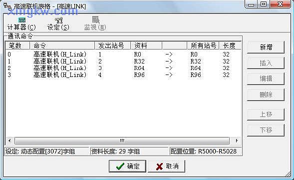Viewport: 294px width, 180px height.
Task: Select row 2 with data R64
Action: point(123,68)
